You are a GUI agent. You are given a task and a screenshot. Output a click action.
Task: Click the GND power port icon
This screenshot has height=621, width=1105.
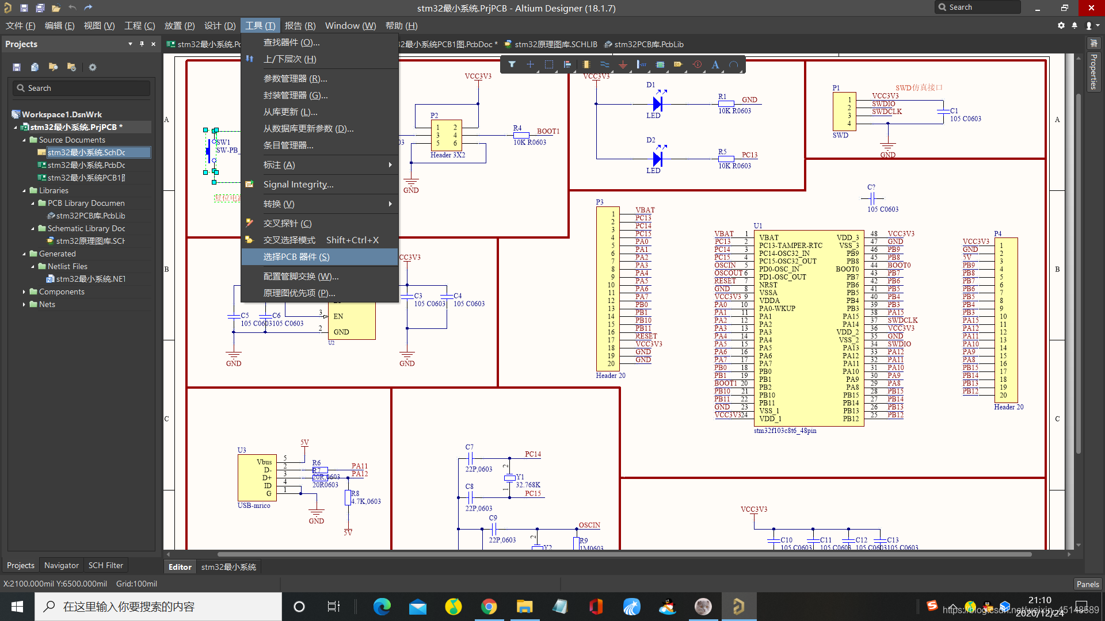click(x=623, y=65)
